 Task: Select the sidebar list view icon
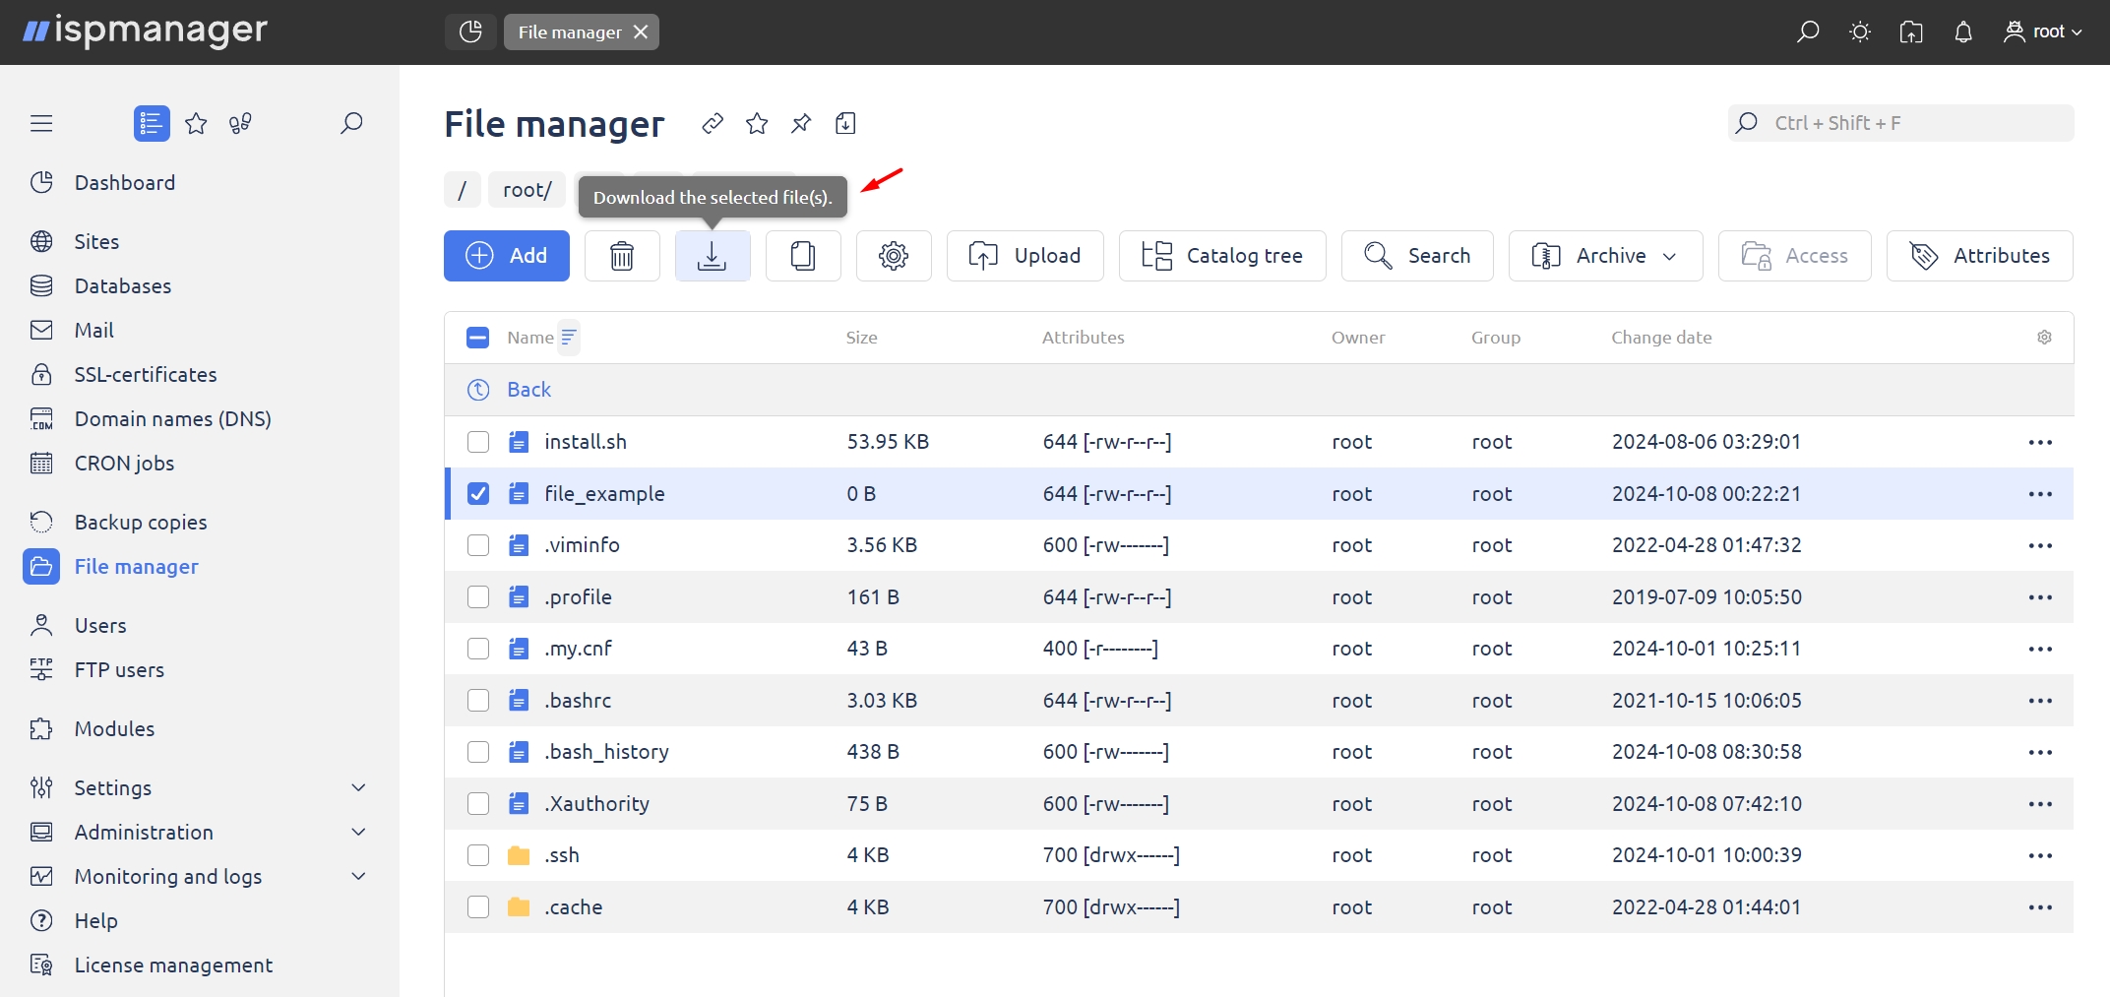152,123
